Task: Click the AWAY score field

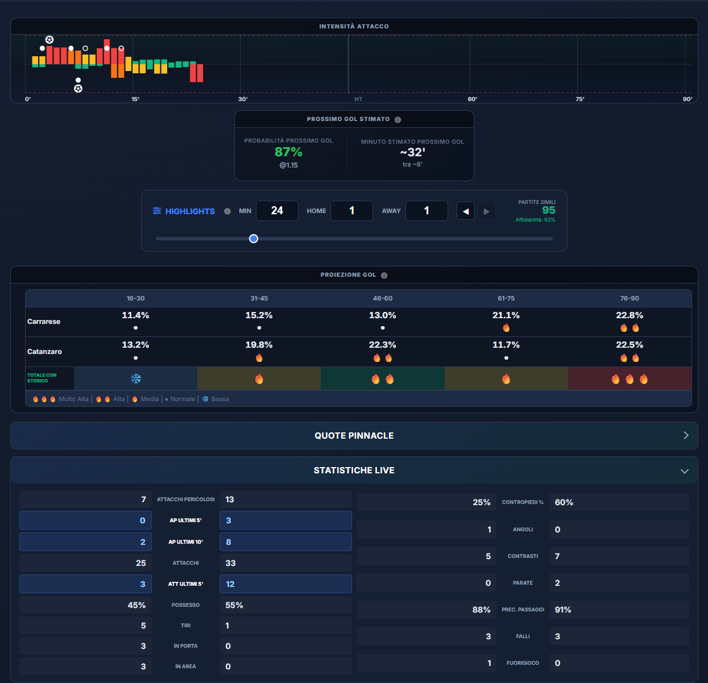Action: click(427, 211)
